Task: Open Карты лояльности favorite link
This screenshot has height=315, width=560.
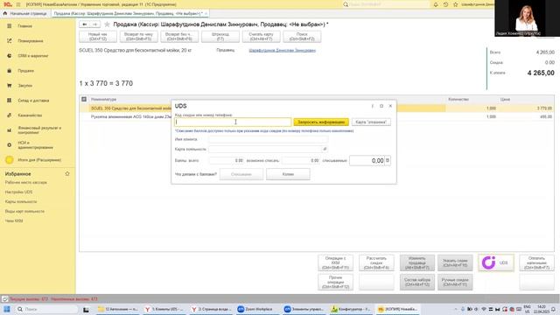Action: [21, 202]
